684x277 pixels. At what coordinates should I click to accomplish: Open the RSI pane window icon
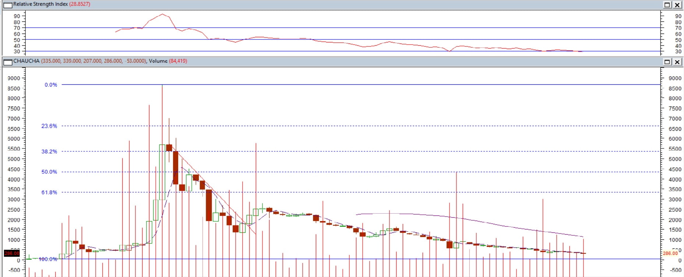[8, 5]
